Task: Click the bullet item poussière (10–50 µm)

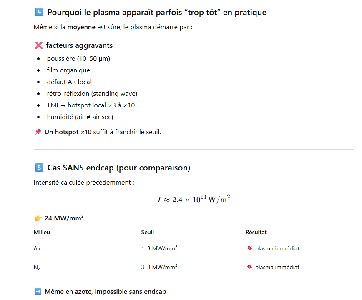Action: pyautogui.click(x=78, y=59)
